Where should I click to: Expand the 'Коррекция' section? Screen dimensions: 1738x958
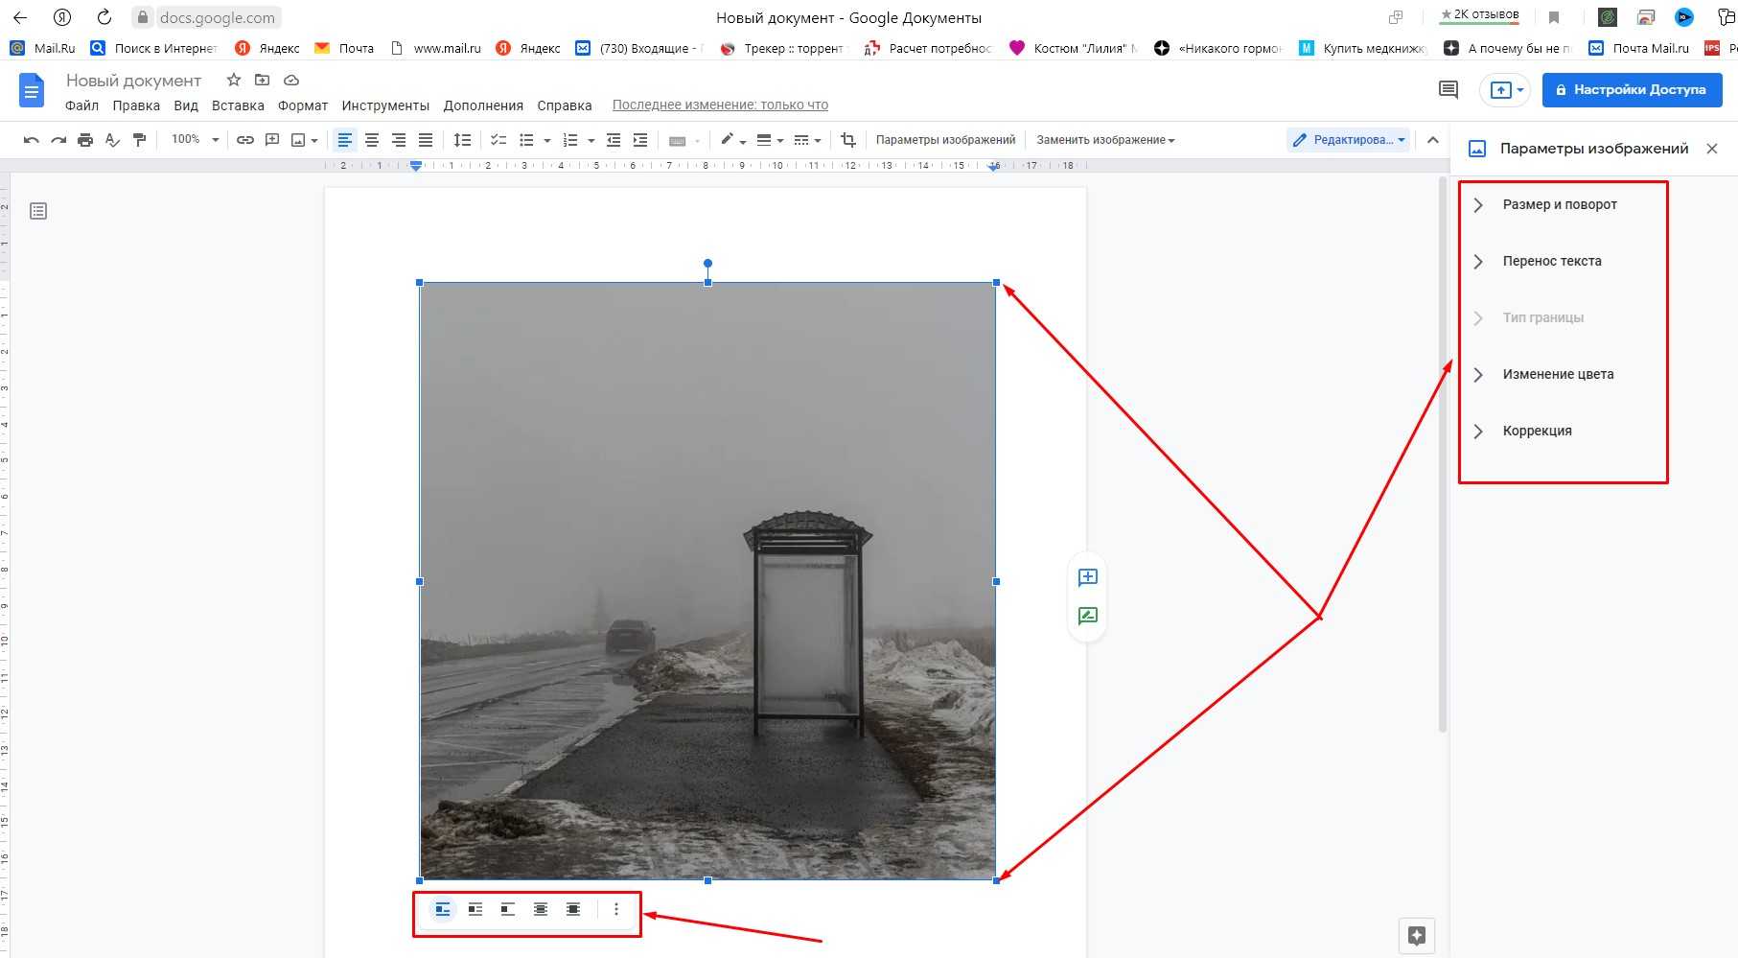1536,431
